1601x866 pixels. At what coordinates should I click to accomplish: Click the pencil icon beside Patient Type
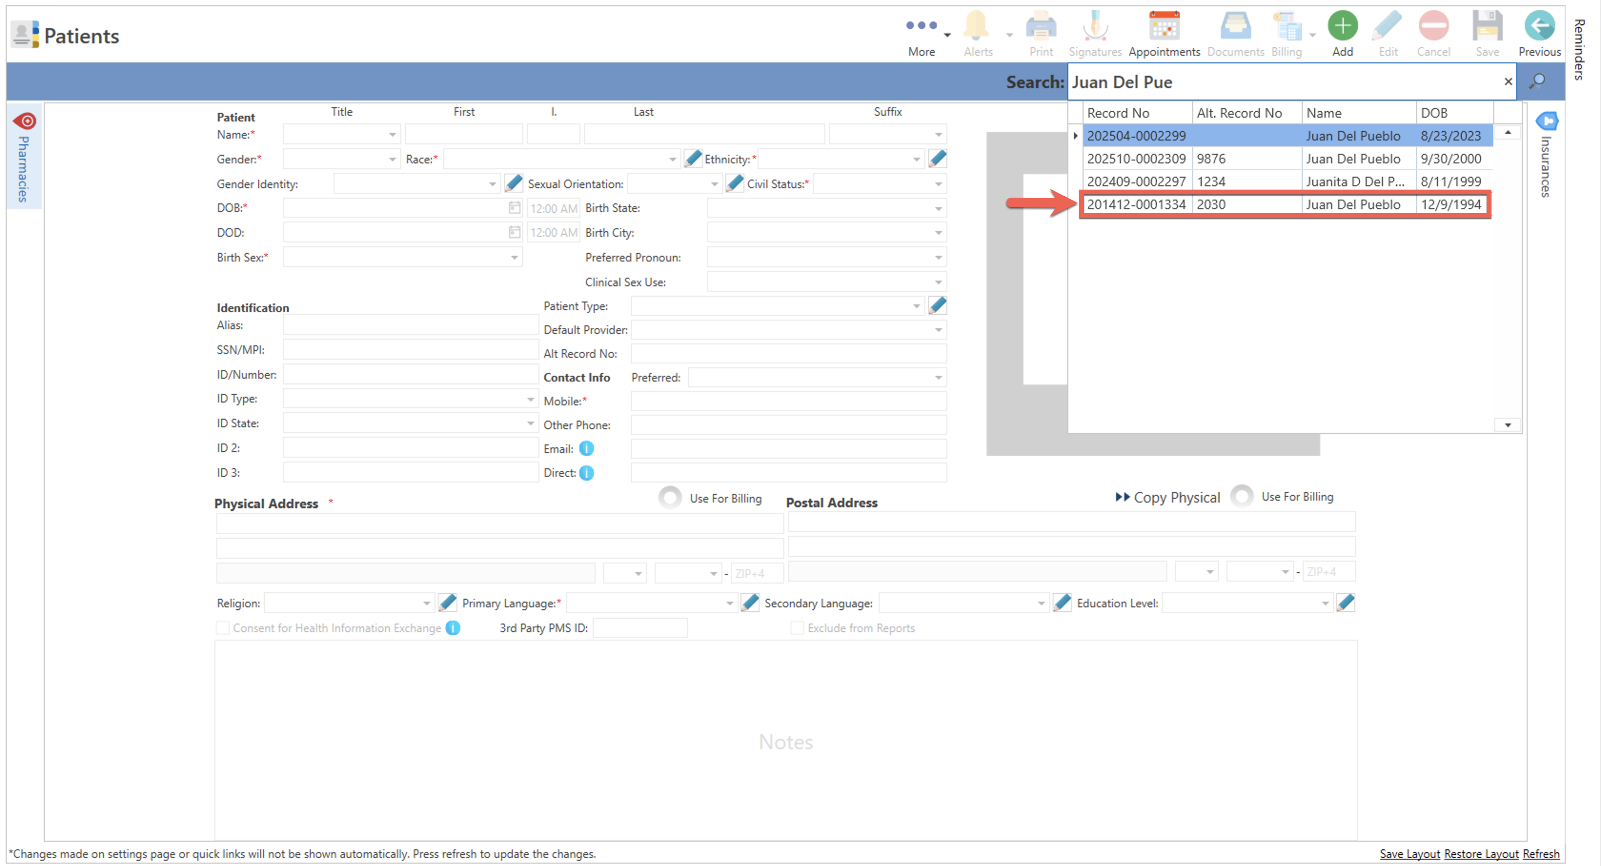click(x=937, y=306)
